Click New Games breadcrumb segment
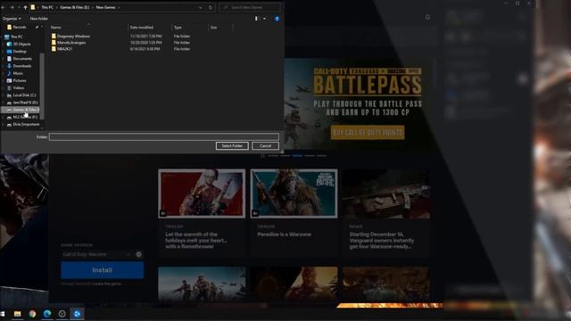This screenshot has width=571, height=321. [x=105, y=7]
